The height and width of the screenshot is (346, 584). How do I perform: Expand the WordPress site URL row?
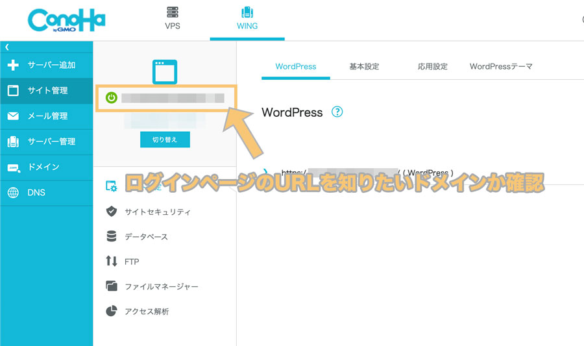point(265,173)
